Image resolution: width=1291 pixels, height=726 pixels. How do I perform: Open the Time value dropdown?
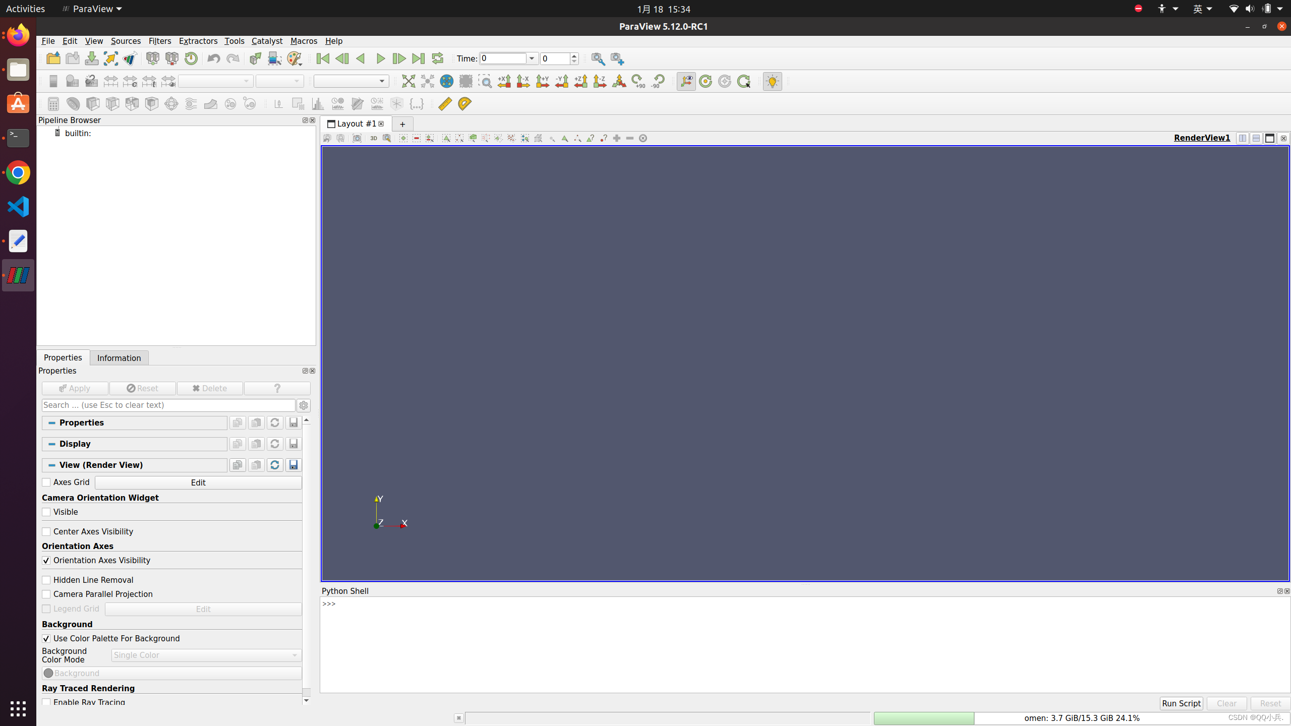(x=532, y=58)
